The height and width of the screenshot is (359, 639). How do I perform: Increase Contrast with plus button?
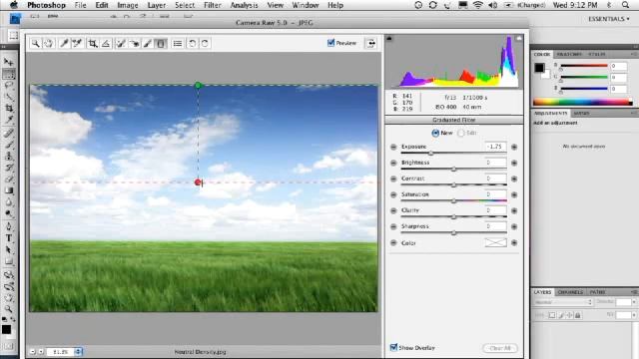(x=514, y=179)
